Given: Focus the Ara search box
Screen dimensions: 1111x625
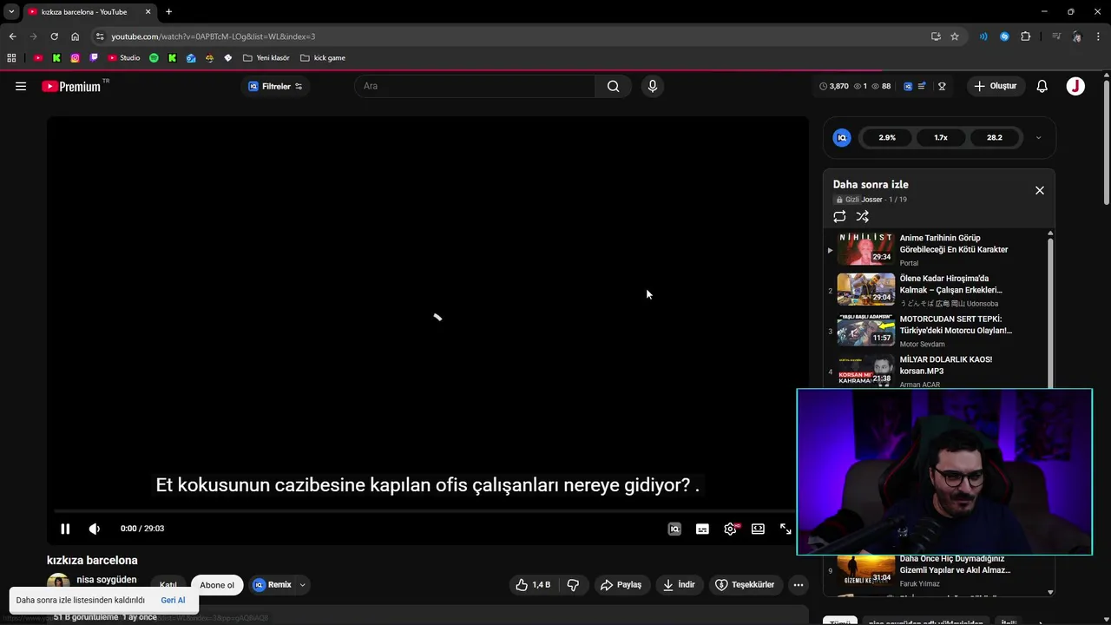Looking at the screenshot, I should point(476,86).
